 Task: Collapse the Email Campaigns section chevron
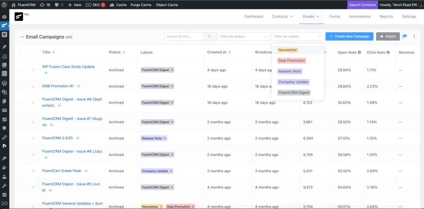pos(22,37)
